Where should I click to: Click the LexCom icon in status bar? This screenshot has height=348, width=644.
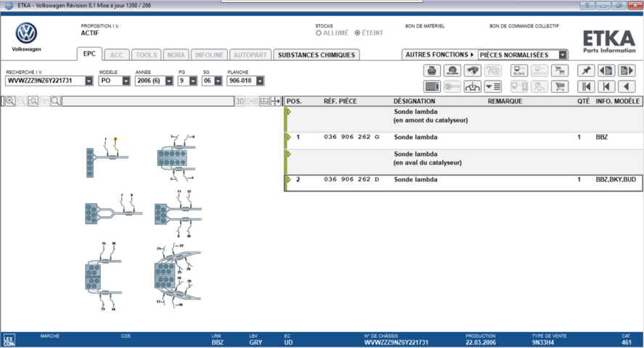click(x=9, y=340)
